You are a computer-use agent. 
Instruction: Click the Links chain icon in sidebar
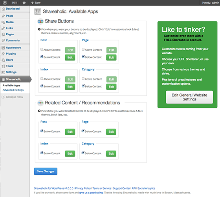[3, 28]
